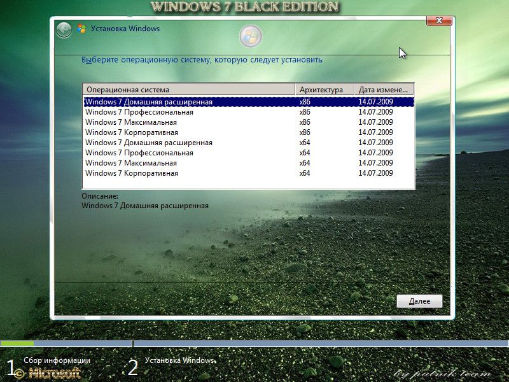Close the Установка Windows dialog
Viewport: 509px width, 382px height.
[x=439, y=20]
